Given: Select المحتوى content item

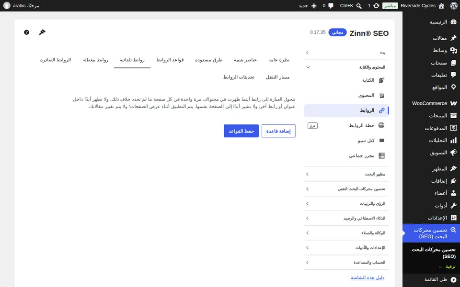Looking at the screenshot, I should click(x=346, y=95).
